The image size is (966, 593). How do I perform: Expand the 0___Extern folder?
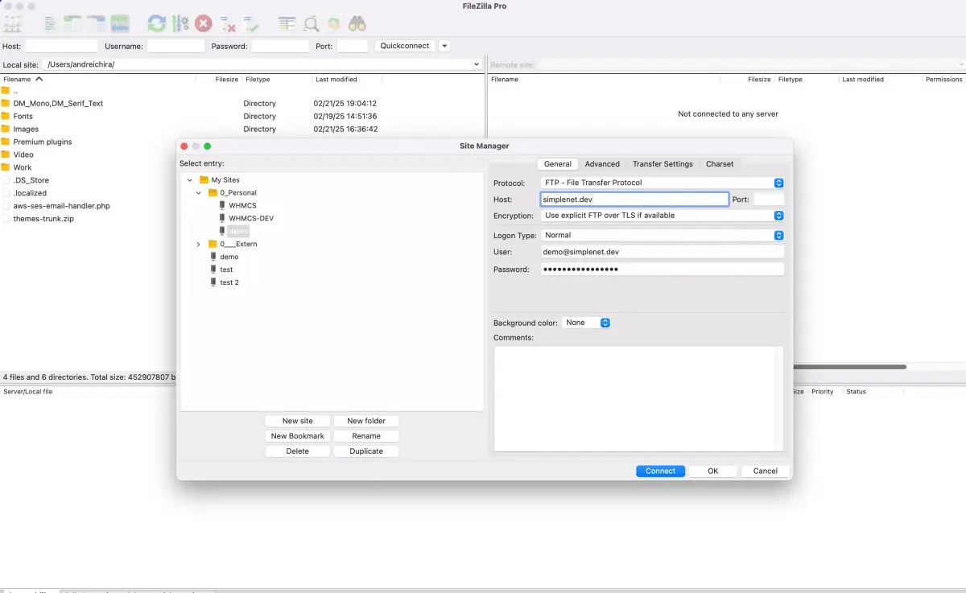tap(198, 243)
